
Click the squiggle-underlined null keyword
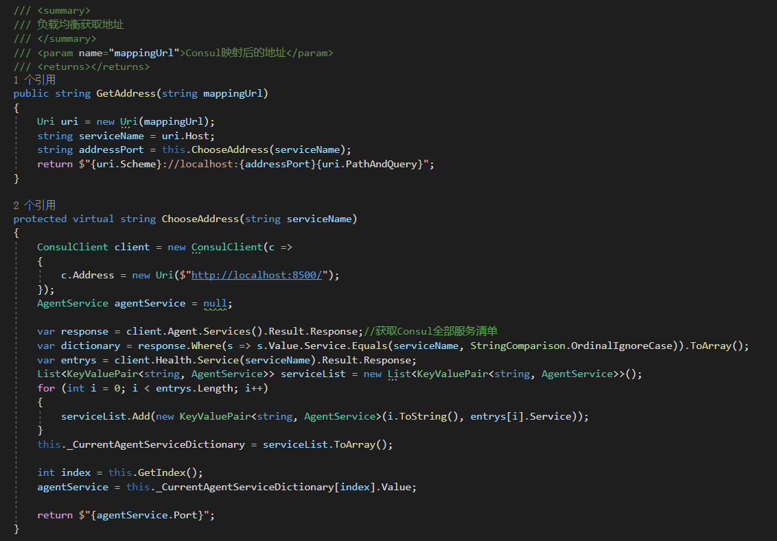coord(215,302)
